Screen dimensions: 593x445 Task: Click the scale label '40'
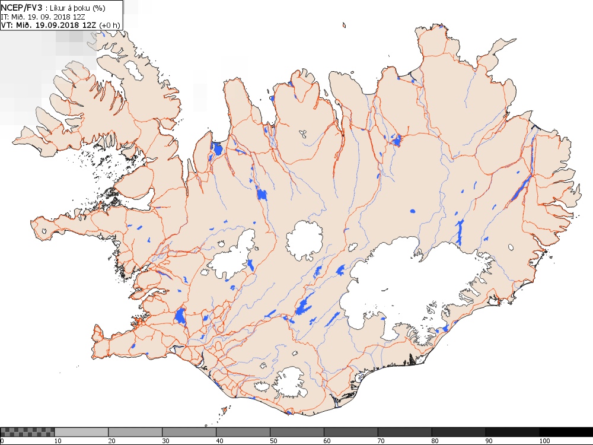point(220,441)
